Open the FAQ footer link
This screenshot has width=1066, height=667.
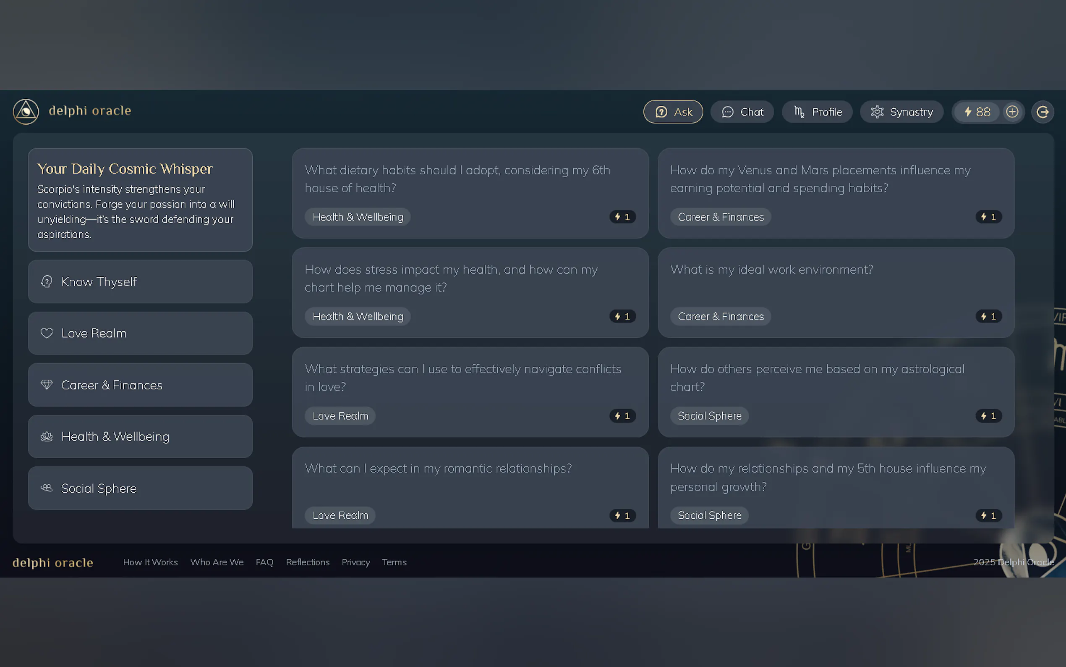coord(264,562)
